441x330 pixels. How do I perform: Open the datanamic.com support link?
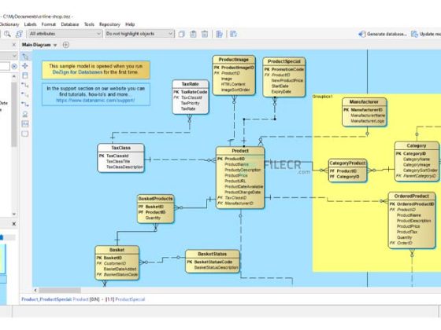pyautogui.click(x=95, y=101)
